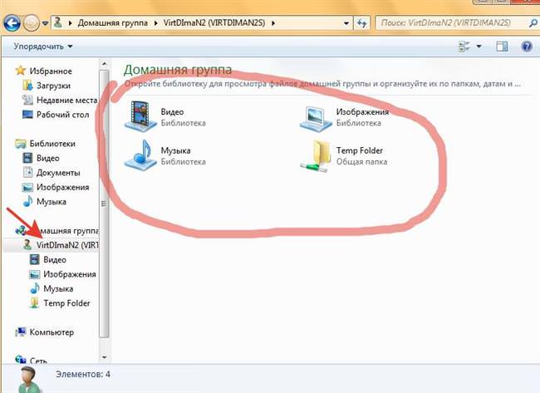Viewport: 540px width, 393px height.
Task: Click the Forward navigation arrow button
Action: click(31, 23)
